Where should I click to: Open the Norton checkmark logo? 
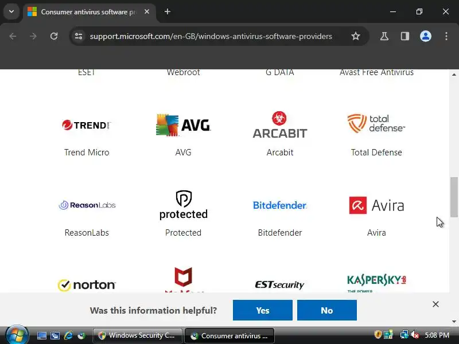click(87, 285)
